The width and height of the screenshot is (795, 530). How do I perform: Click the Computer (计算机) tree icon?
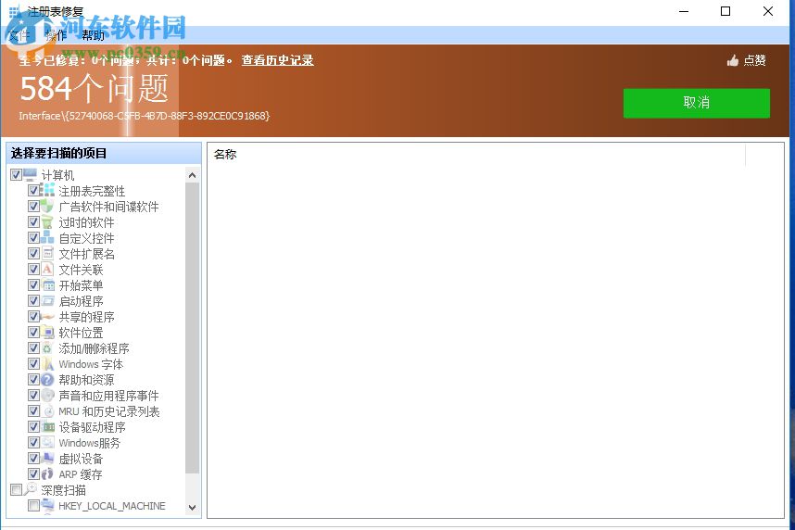(x=31, y=175)
